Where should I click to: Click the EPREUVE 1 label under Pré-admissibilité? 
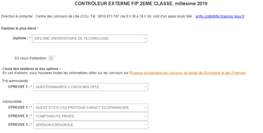(x=19, y=87)
